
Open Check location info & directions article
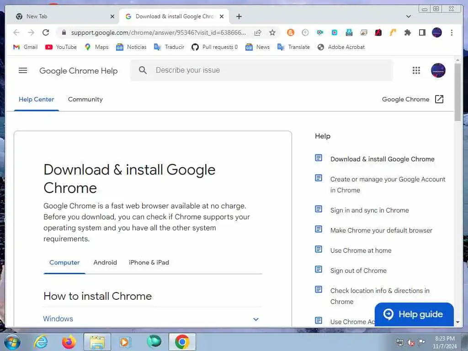pyautogui.click(x=380, y=296)
